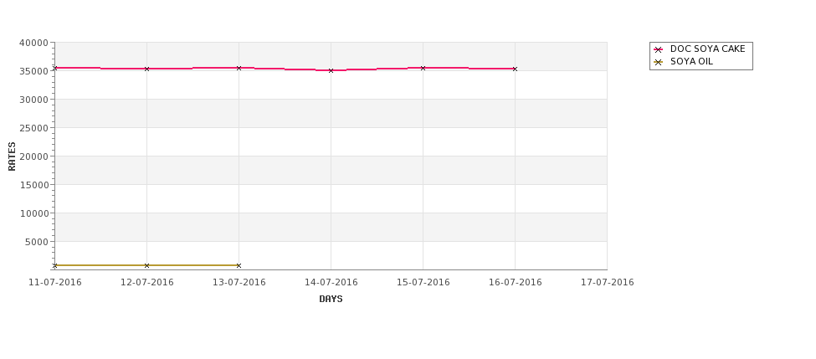Select SOYA OIL point on 12-07-2016

[146, 265]
